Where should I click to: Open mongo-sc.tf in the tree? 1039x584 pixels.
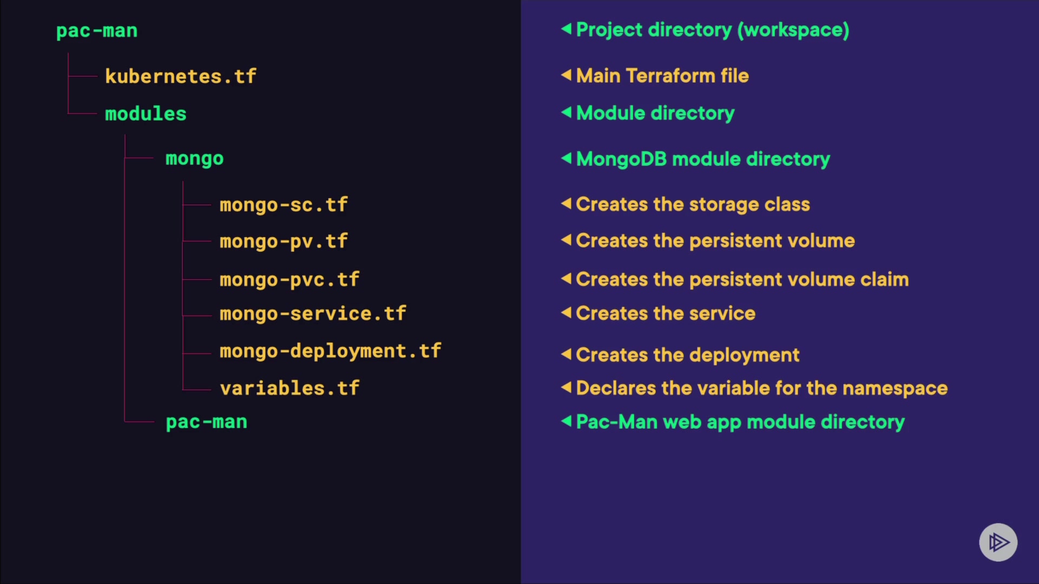283,205
